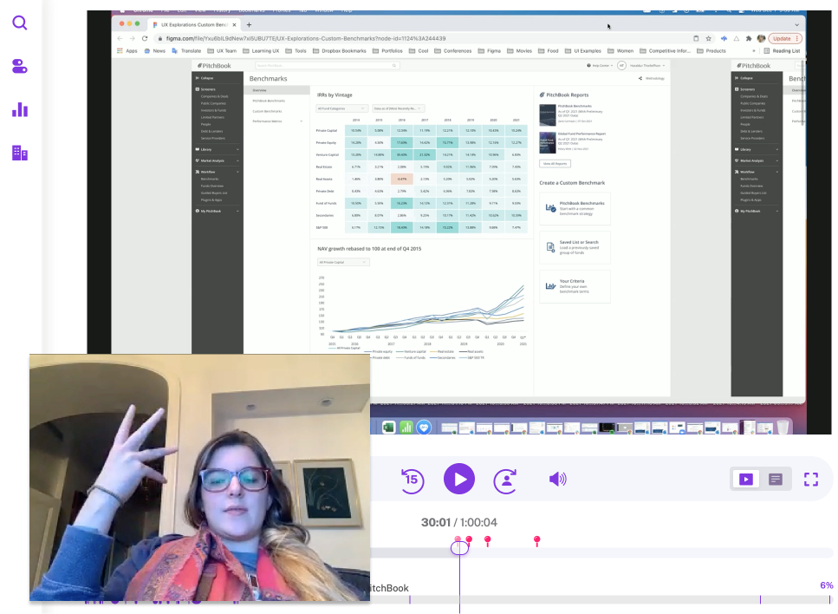
Task: Choose the PitchBook Benchmarks custom benchmark card
Action: 575,208
